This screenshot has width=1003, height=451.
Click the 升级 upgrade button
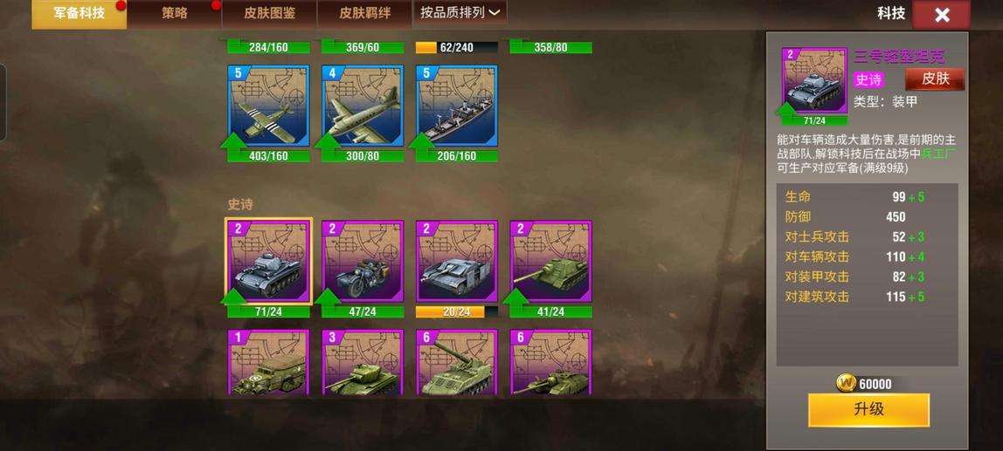[x=868, y=409]
